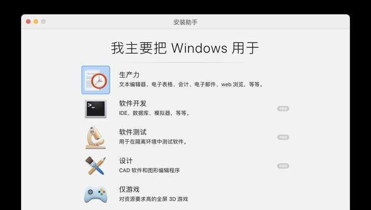The width and height of the screenshot is (371, 210).
Task: Click the 'CAD 软件和图形编辑程序' description
Action: pos(150,171)
